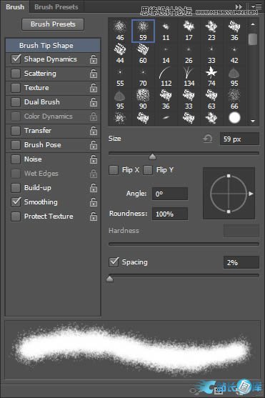Enable the Brush Pose checkbox
The width and height of the screenshot is (265, 398).
pyautogui.click(x=16, y=145)
